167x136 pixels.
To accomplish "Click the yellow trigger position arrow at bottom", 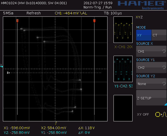I will coord(56,123).
